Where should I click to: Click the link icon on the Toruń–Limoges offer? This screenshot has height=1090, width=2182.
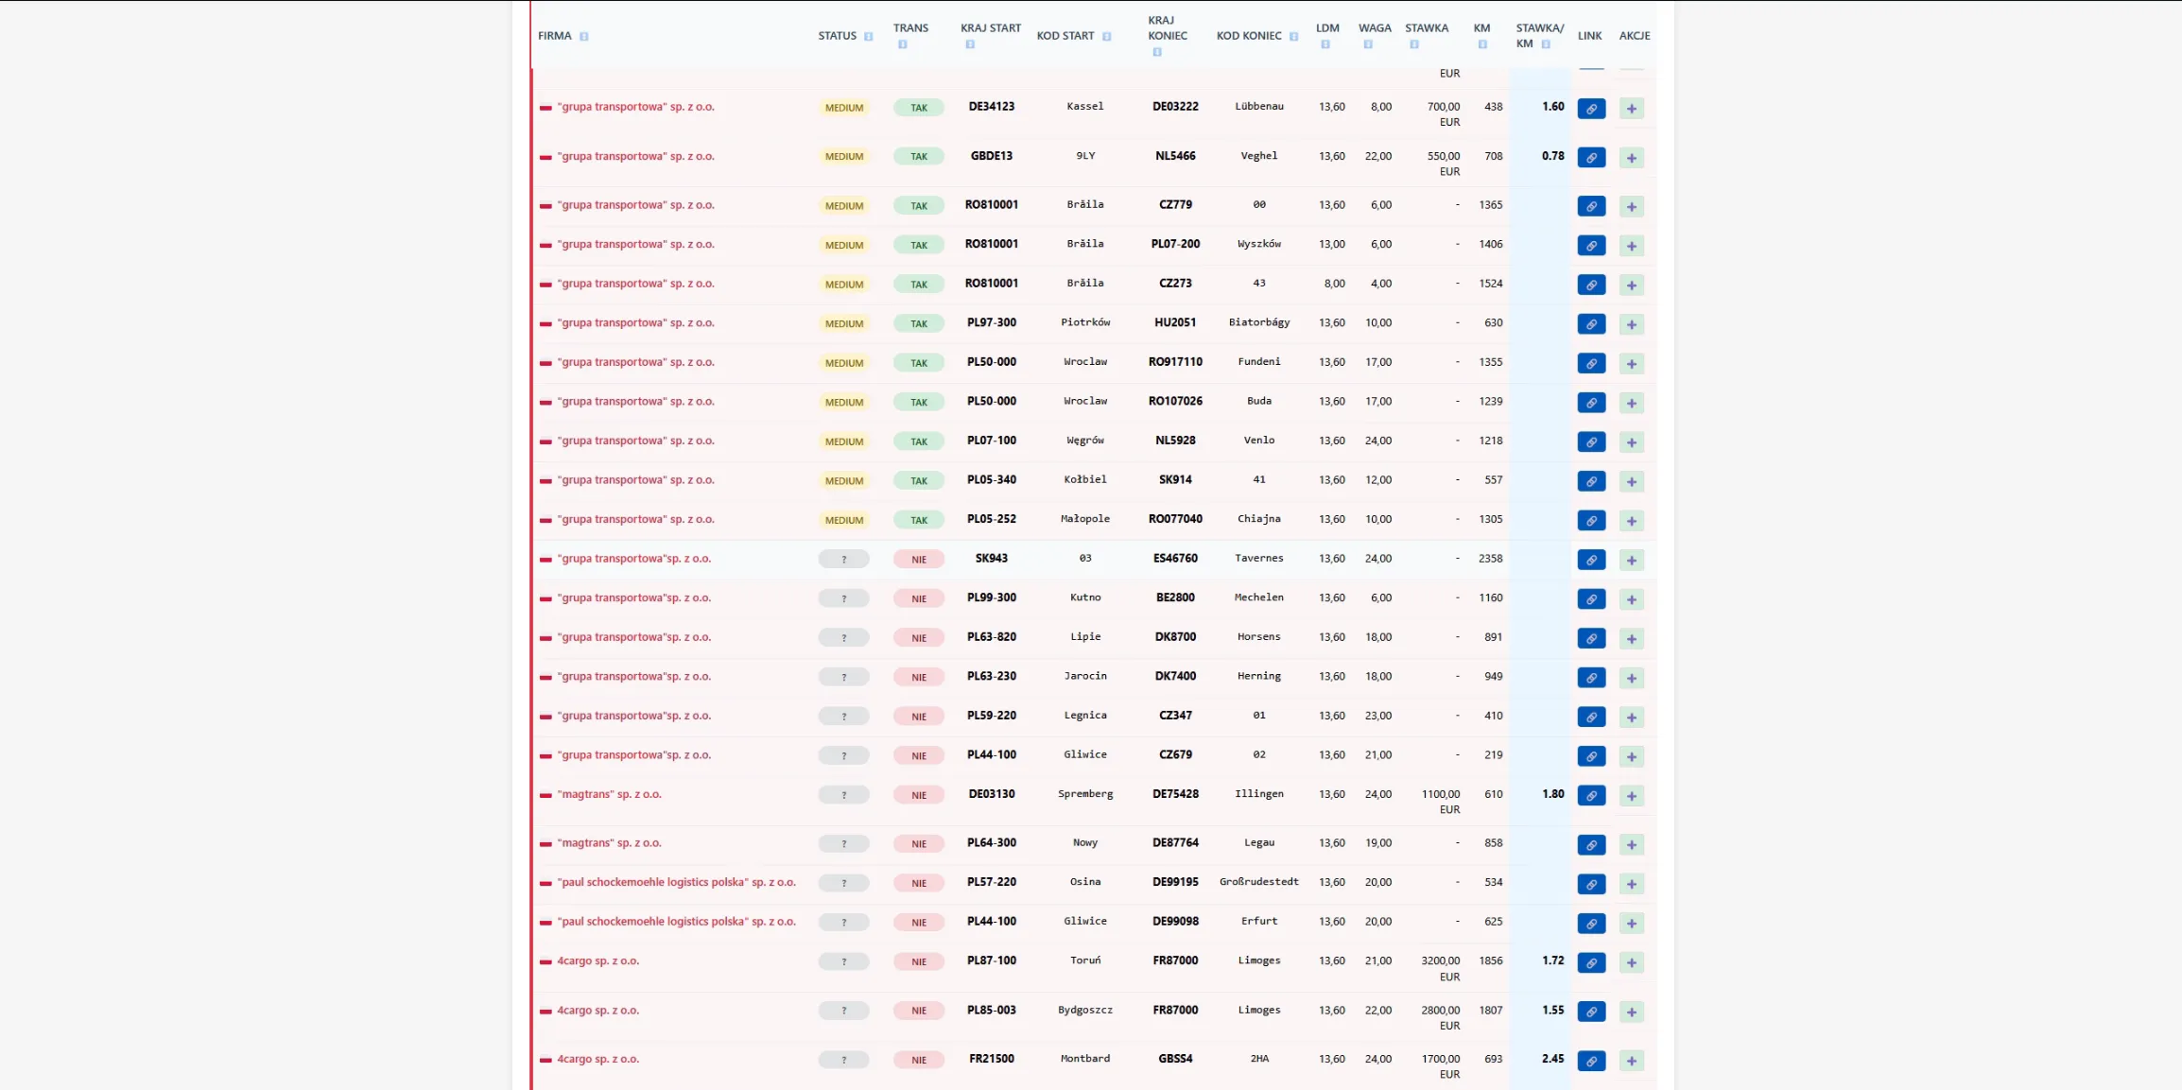point(1593,962)
